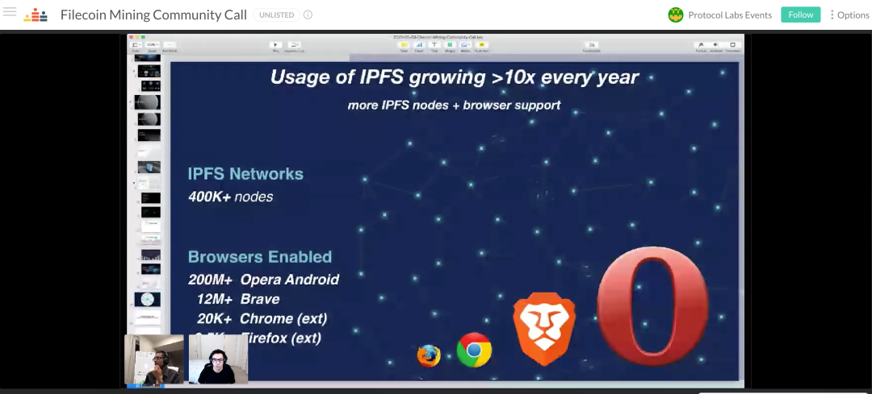This screenshot has width=872, height=394.
Task: Click the Text box icon in Keynote
Action: [434, 46]
